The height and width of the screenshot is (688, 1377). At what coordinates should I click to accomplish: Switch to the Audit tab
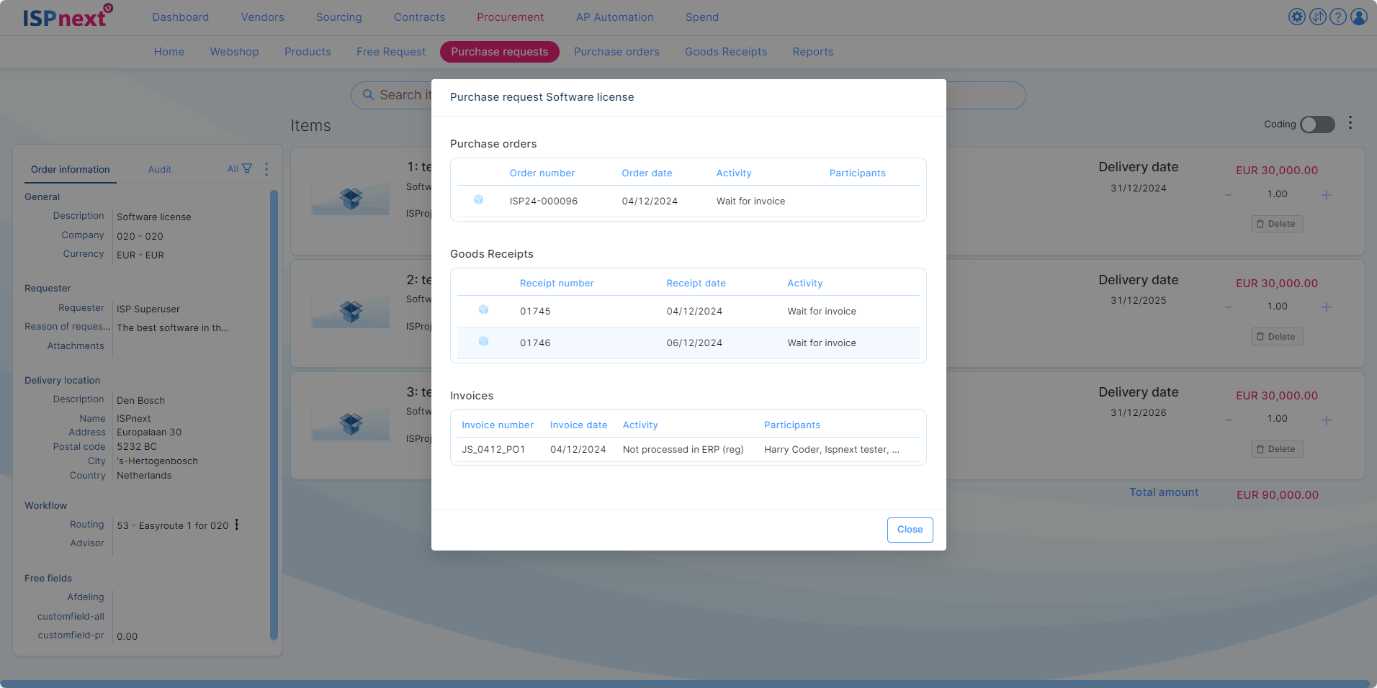(159, 170)
